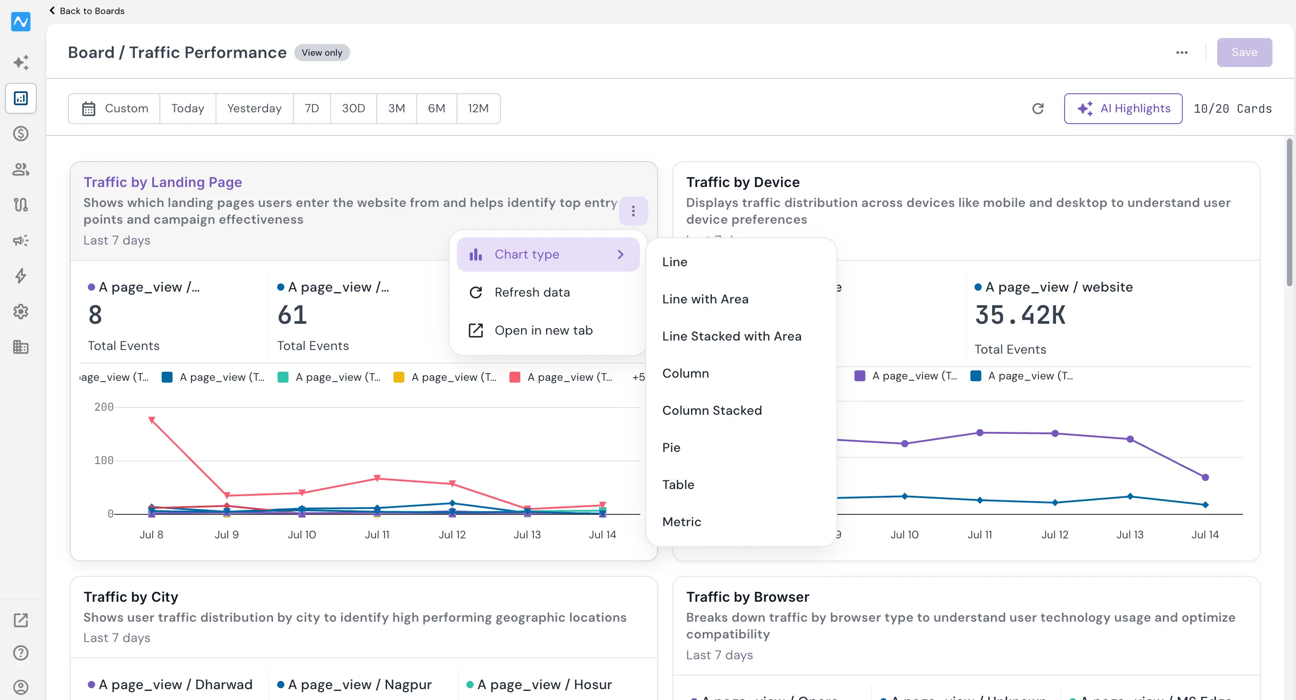This screenshot has height=700, width=1296.
Task: Select the Metric chart type
Action: point(740,522)
